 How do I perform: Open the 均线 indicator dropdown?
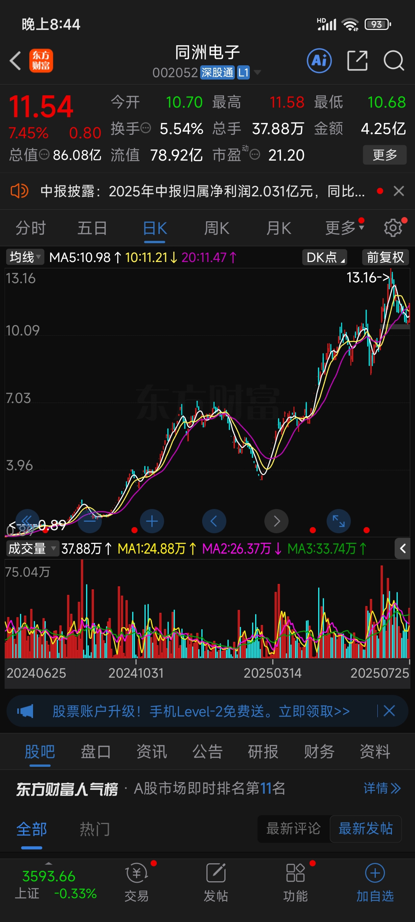25,257
